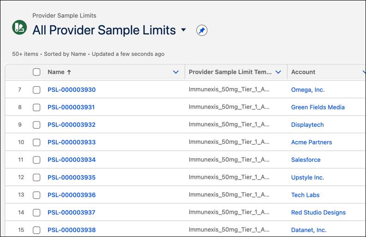Viewport: 366px width, 237px height.
Task: Open record PSL-000003936
Action: tap(72, 195)
